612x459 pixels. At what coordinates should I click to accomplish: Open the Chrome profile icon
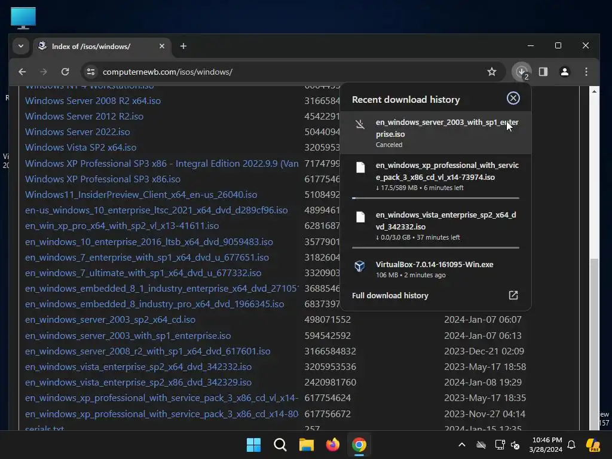564,72
